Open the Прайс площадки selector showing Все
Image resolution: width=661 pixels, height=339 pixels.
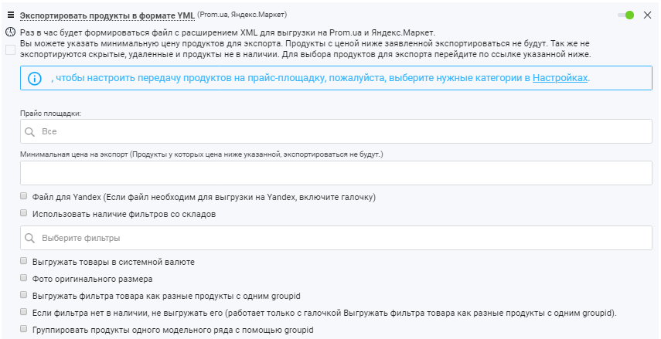336,131
